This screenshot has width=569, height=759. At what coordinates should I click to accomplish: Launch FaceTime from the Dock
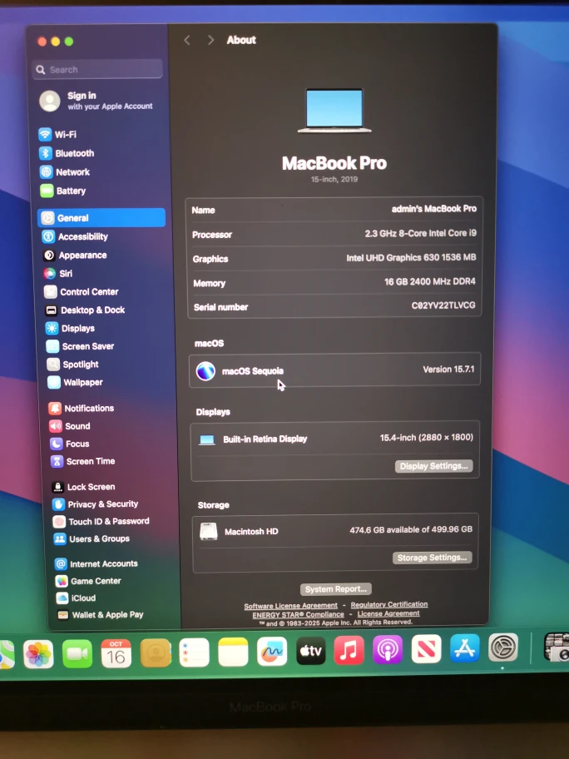(77, 653)
